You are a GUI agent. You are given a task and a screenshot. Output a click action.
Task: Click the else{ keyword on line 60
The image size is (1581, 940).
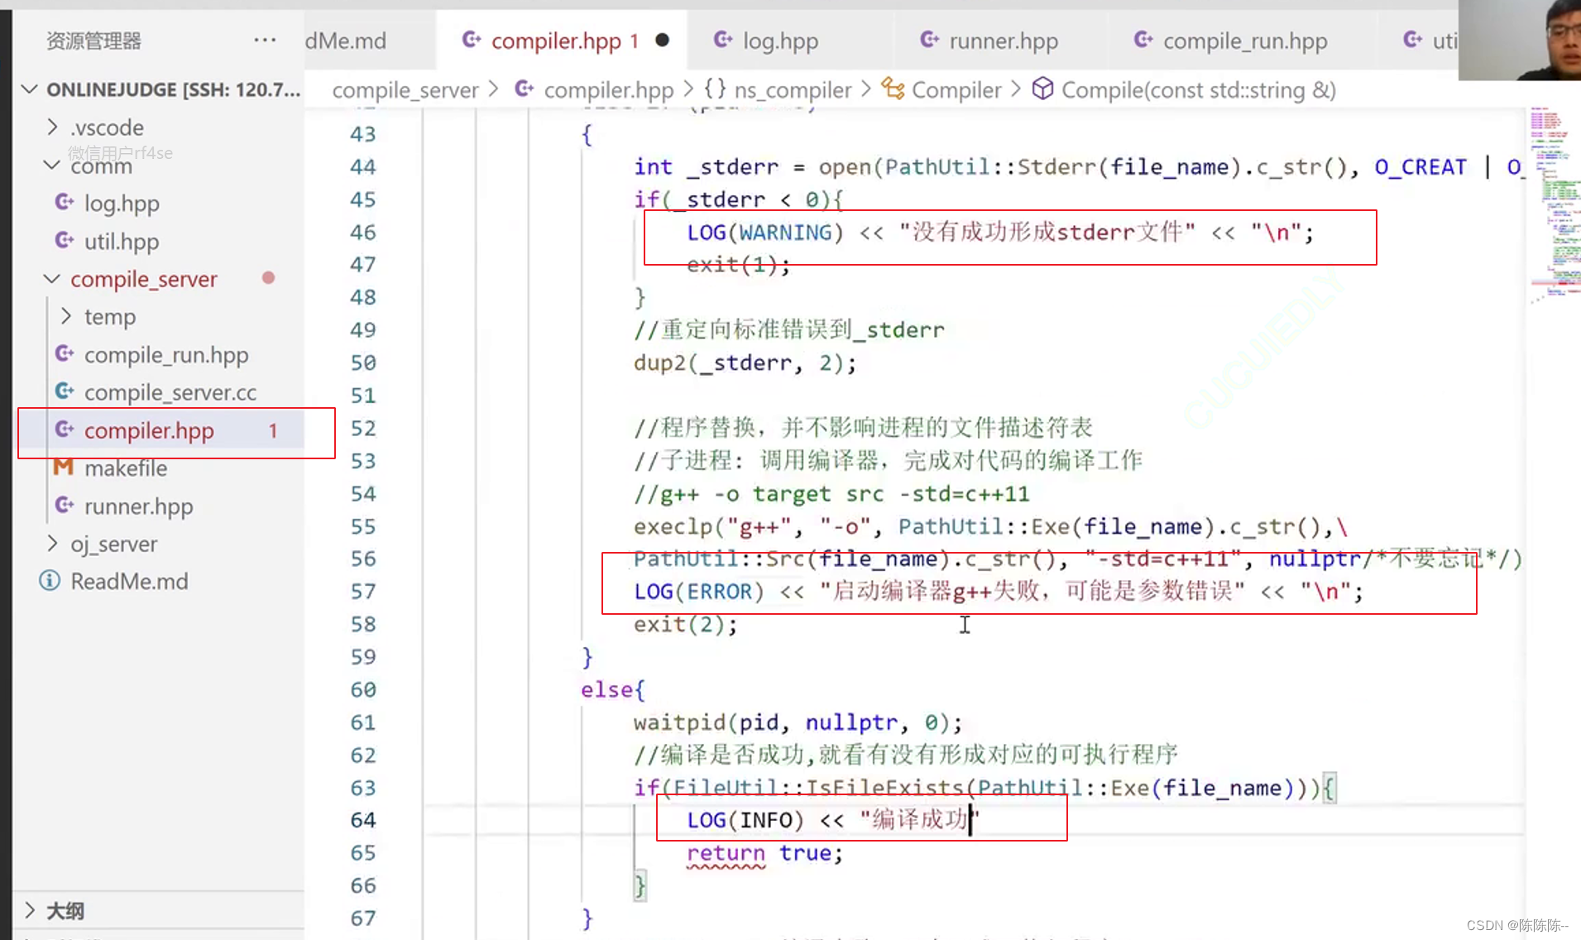pyautogui.click(x=612, y=689)
